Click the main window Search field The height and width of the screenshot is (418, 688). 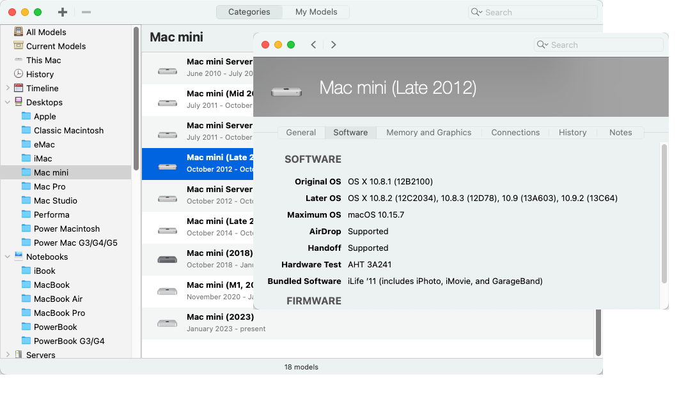point(533,12)
